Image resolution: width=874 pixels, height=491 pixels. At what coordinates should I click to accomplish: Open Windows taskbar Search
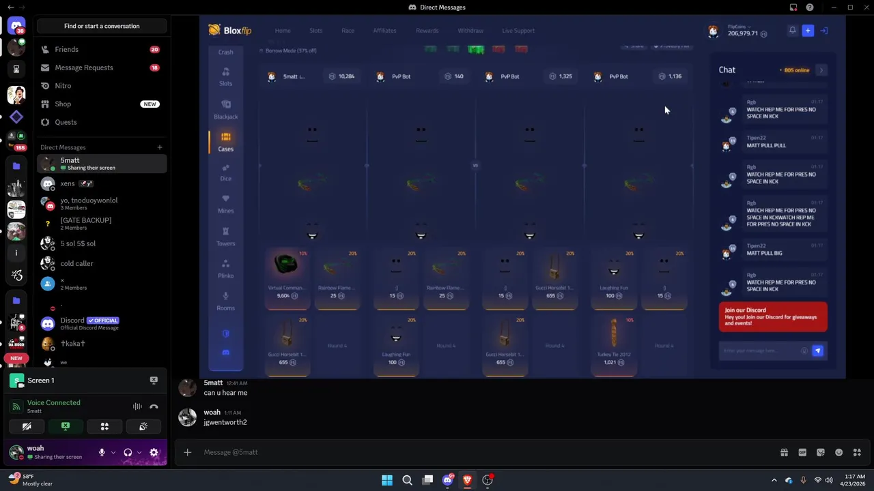pos(407,480)
